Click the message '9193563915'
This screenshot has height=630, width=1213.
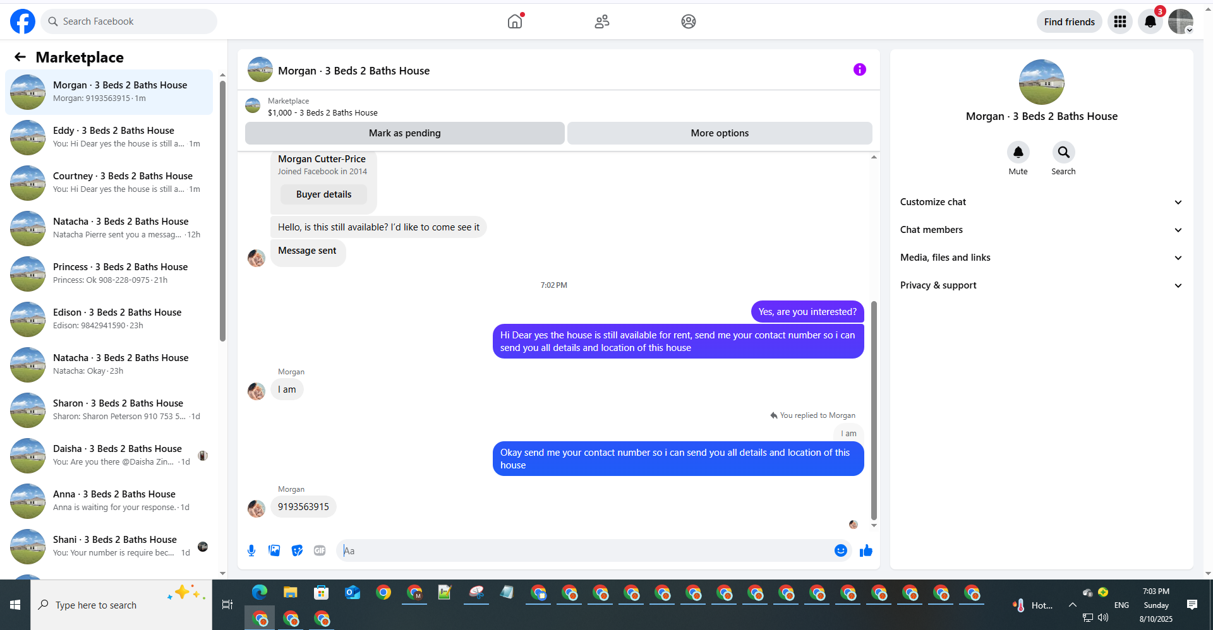tap(303, 507)
